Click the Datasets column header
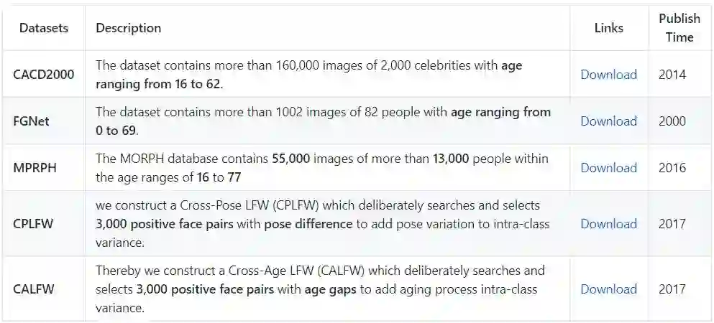 click(x=44, y=28)
